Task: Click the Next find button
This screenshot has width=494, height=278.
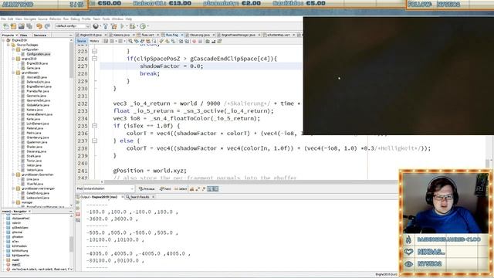Action: pos(165,188)
